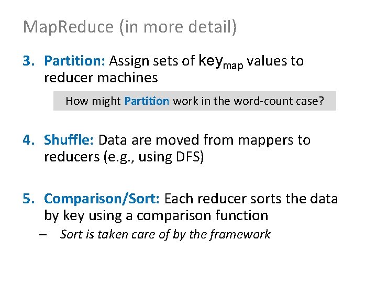Click the number 3. list marker

tap(29, 61)
